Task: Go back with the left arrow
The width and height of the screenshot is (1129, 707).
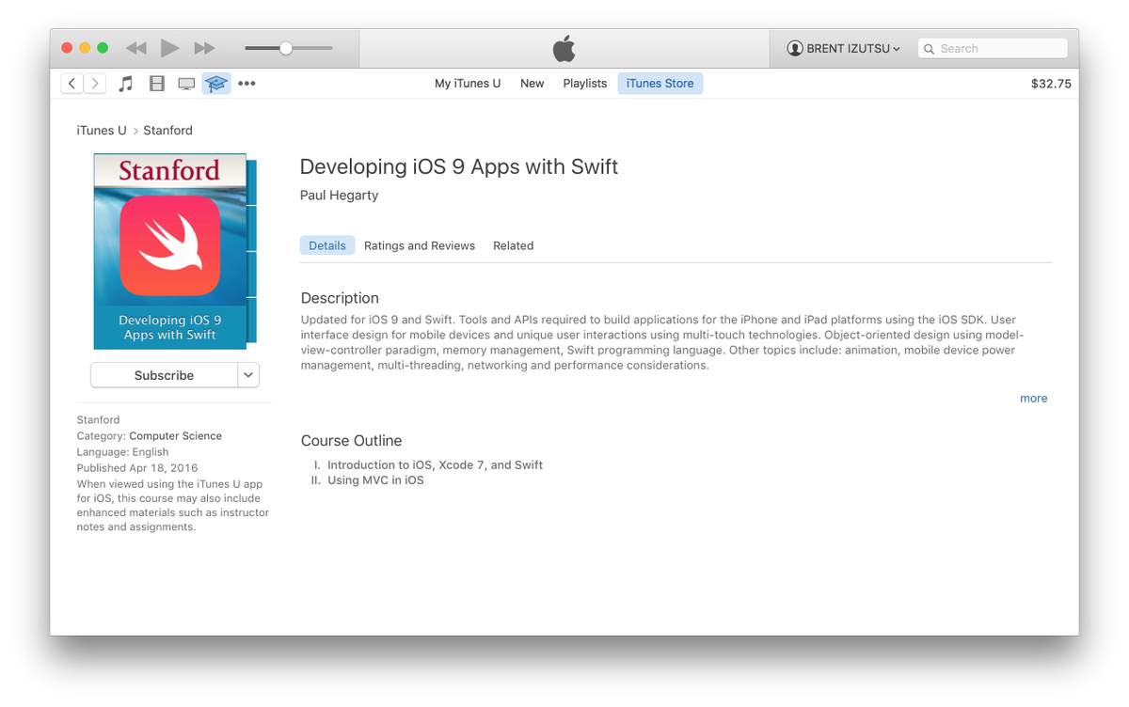Action: tap(72, 84)
